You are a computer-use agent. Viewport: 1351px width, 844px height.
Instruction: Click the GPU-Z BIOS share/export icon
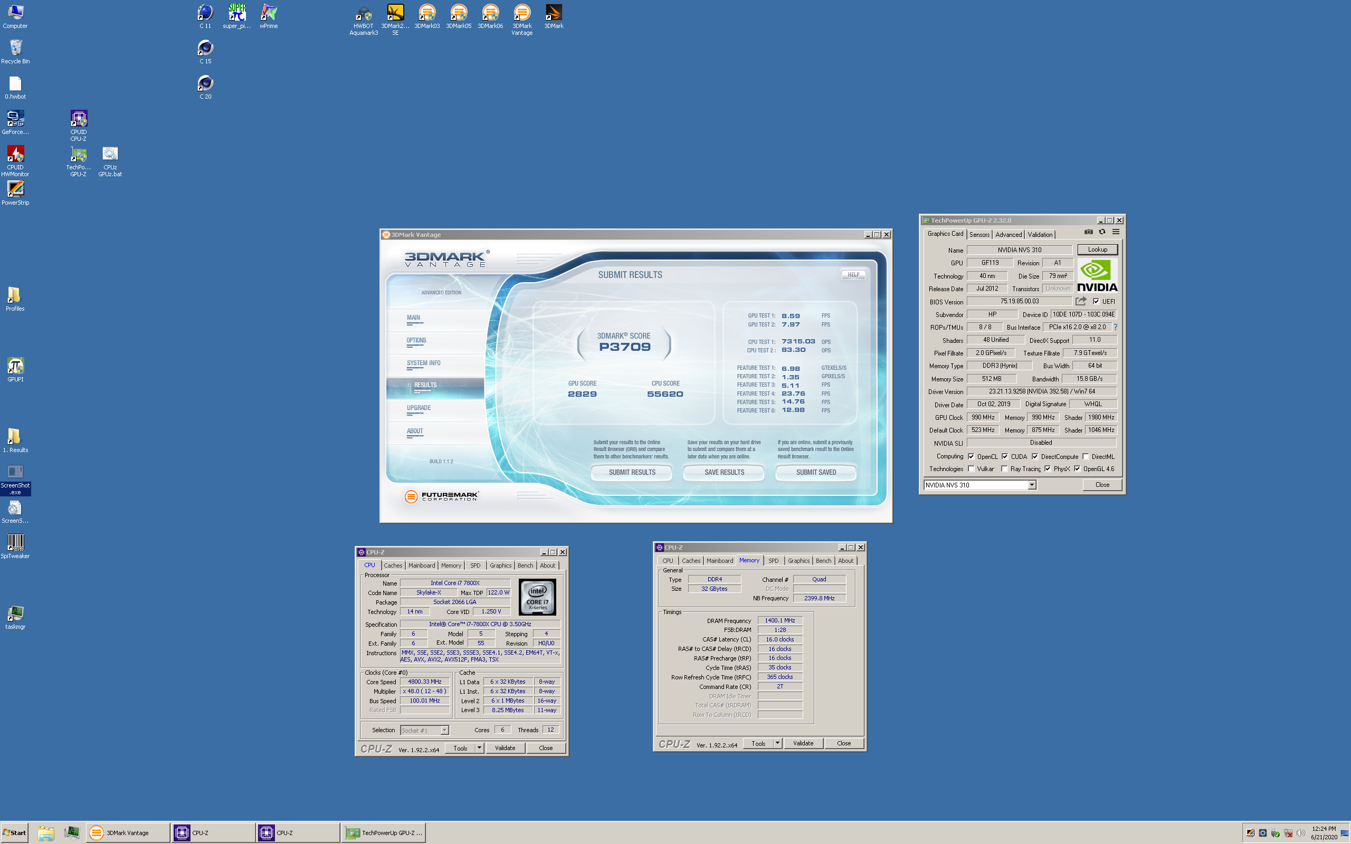click(1081, 301)
